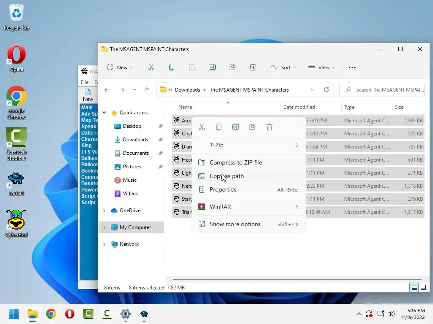Click Downloads in address breadcrumb
The height and width of the screenshot is (324, 433).
pyautogui.click(x=187, y=90)
